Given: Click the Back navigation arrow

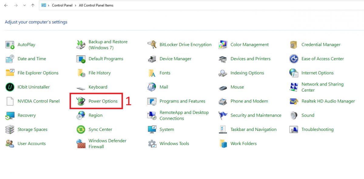Looking at the screenshot, I should [6, 5].
